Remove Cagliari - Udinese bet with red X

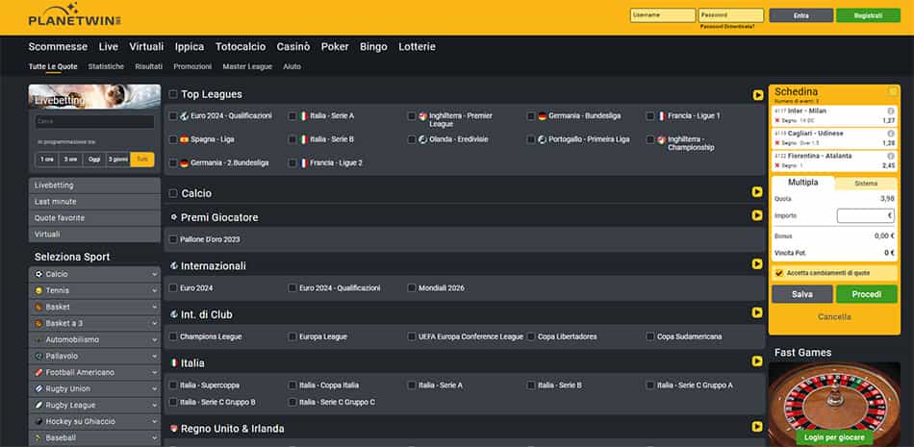coord(777,143)
